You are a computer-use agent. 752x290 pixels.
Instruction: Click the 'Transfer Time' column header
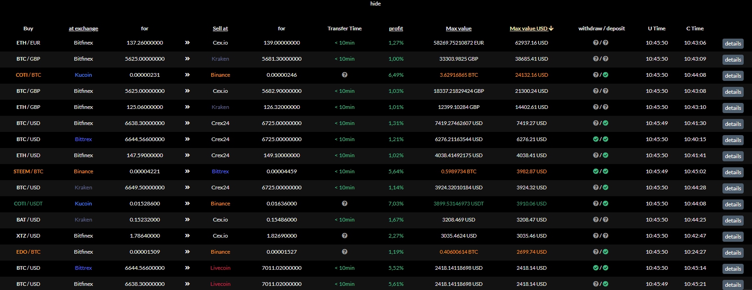click(344, 28)
